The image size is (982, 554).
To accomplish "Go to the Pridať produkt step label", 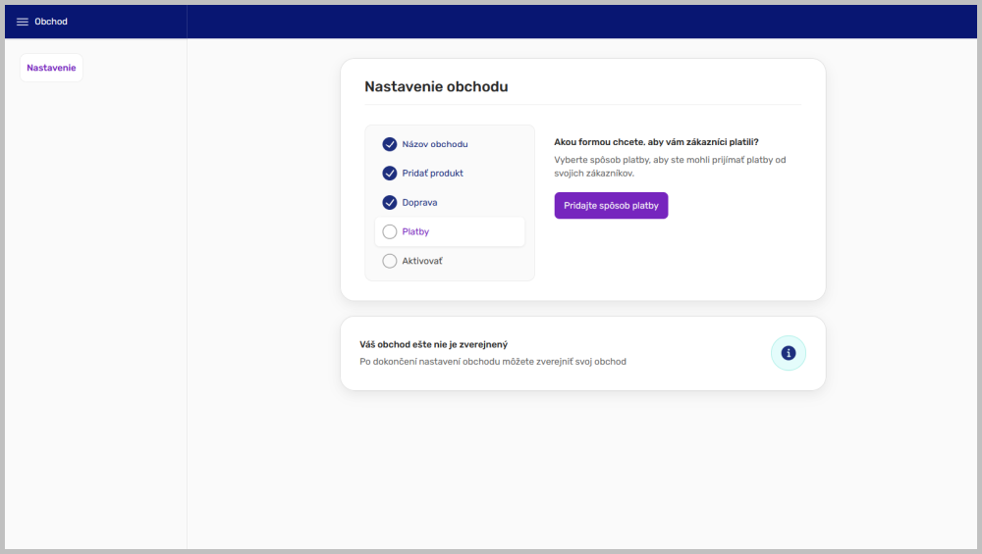I will (432, 174).
